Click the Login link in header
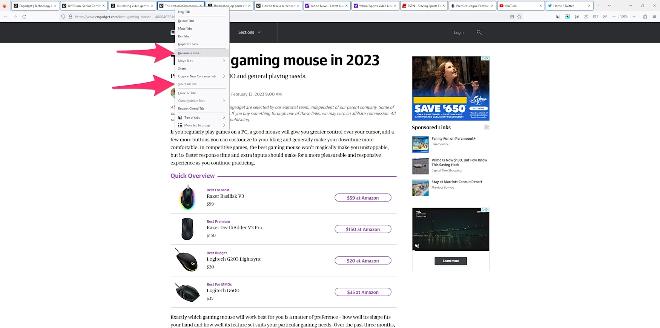This screenshot has height=328, width=660. [x=459, y=32]
